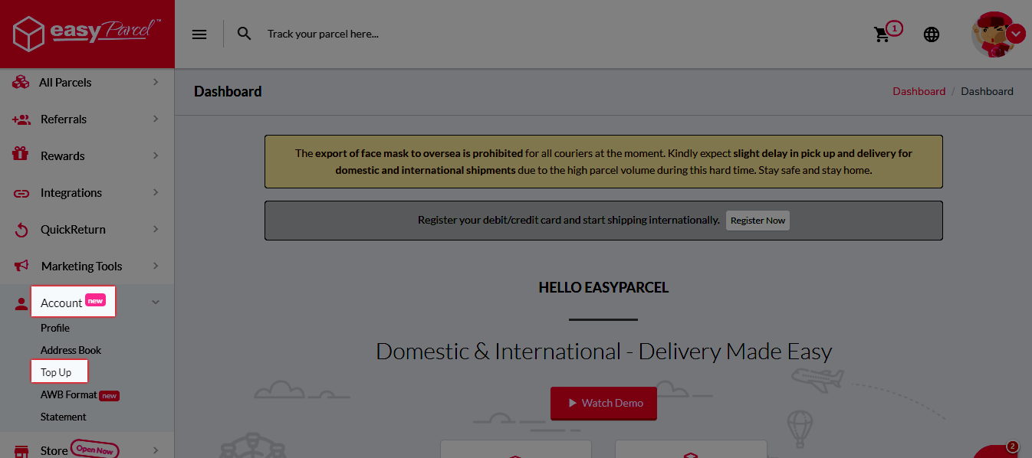Click the QuickReturn arrow icon
The image size is (1032, 458).
pos(21,230)
